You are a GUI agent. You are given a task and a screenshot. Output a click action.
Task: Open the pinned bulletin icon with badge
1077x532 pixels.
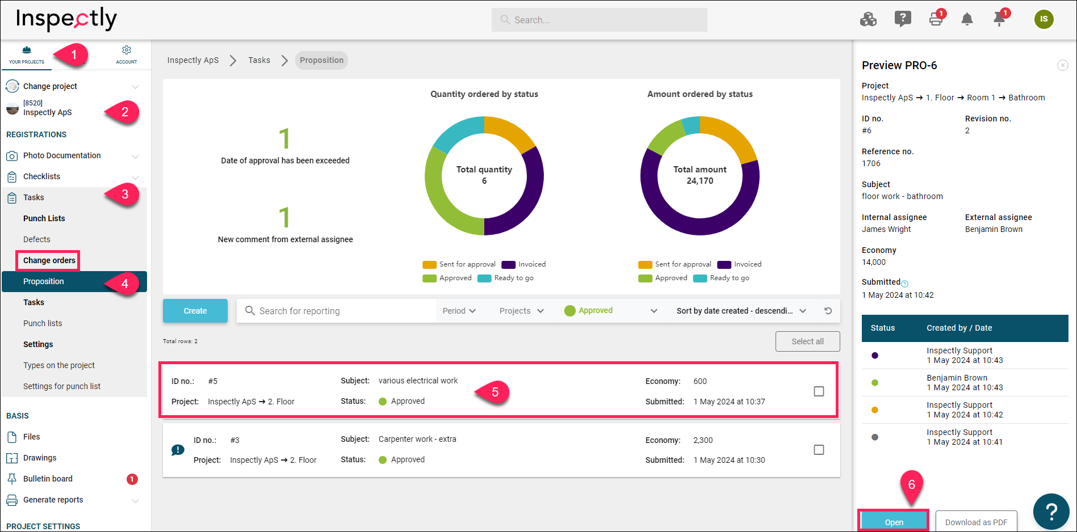(999, 20)
